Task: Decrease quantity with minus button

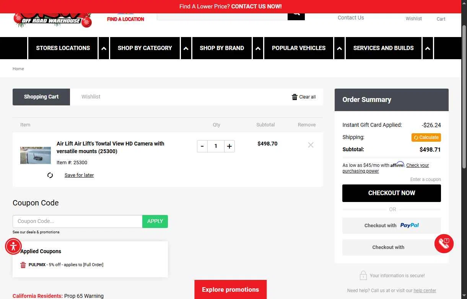Action: click(x=202, y=146)
